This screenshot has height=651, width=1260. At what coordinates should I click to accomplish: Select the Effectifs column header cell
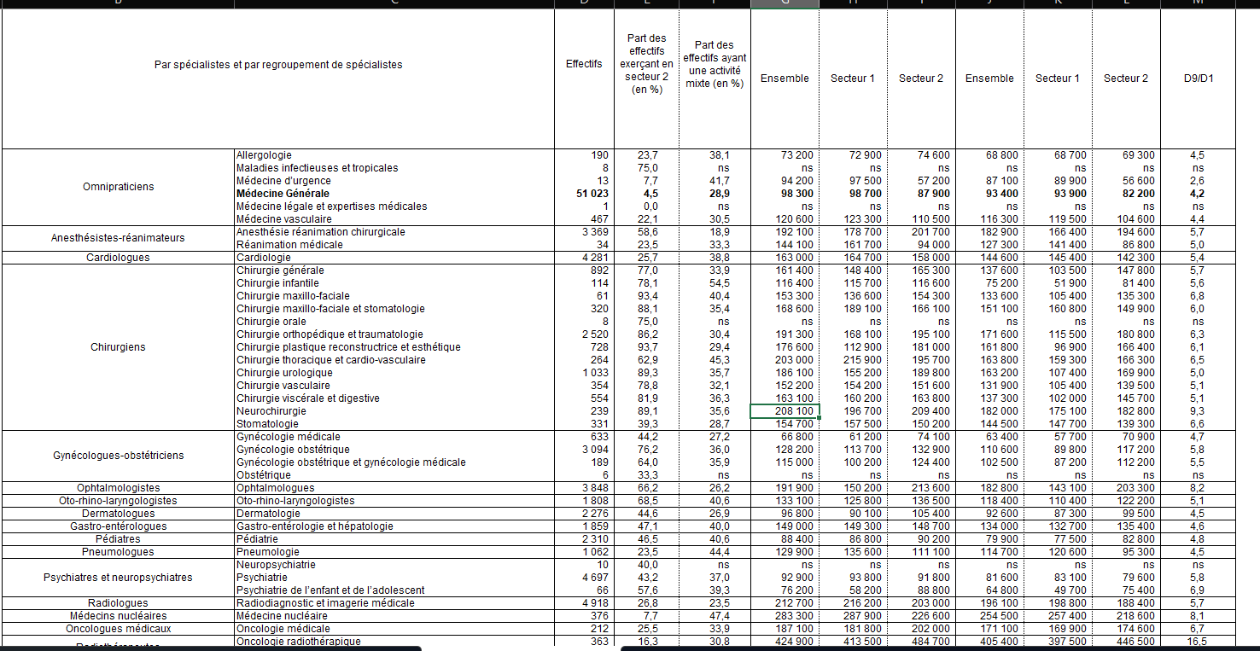coord(584,65)
